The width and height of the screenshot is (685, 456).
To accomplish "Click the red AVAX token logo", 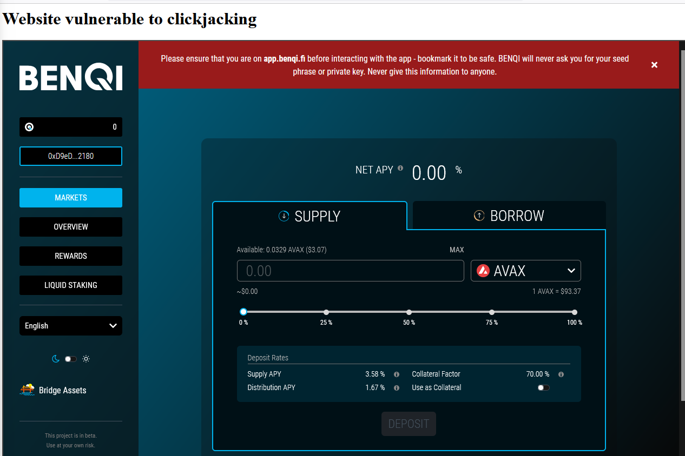I will [x=483, y=271].
